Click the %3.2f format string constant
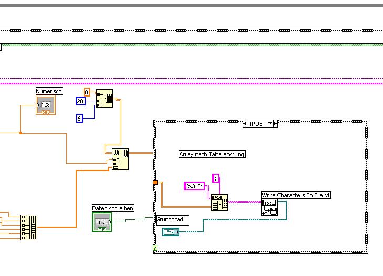The image size is (383, 276). point(194,186)
